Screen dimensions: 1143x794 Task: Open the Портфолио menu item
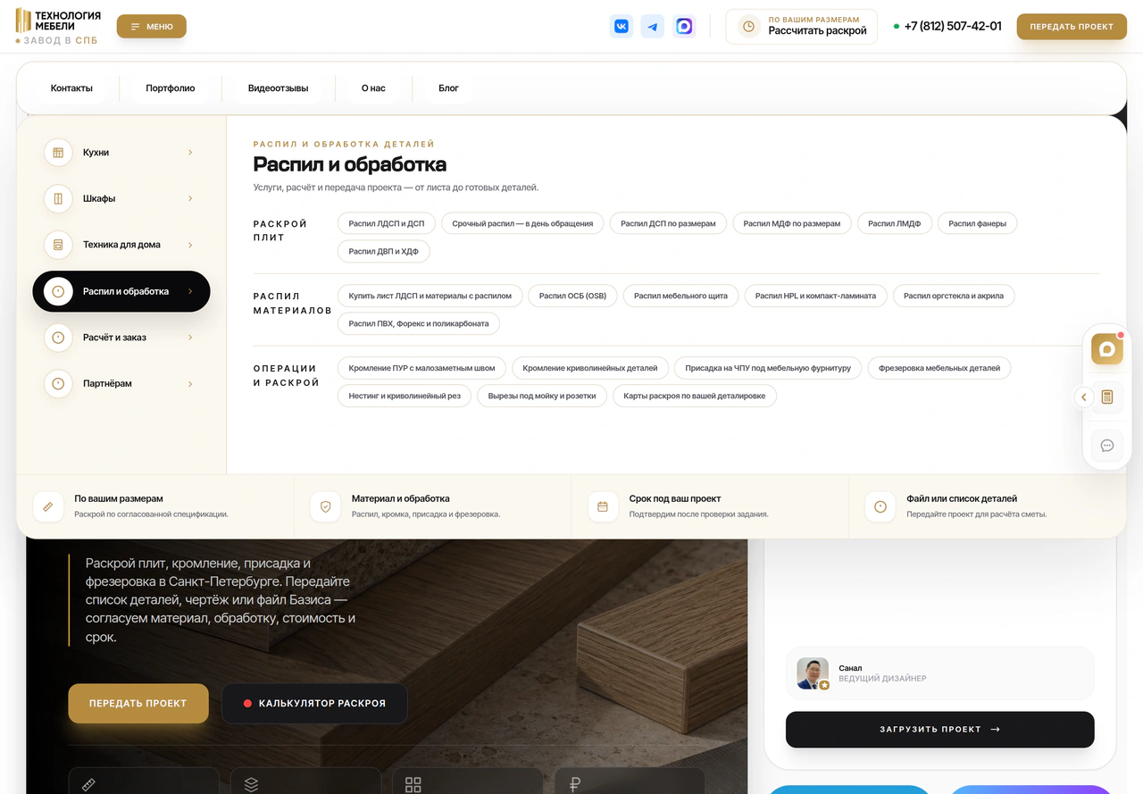point(171,88)
